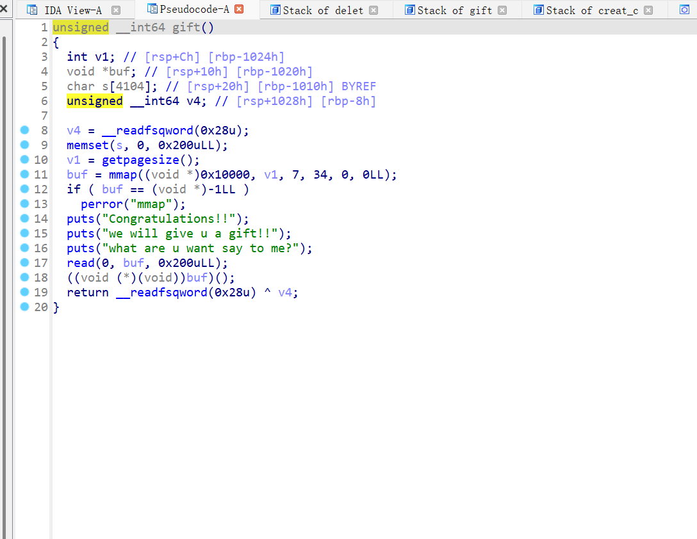
Task: Click the Stack of gift tab icon
Action: point(409,9)
